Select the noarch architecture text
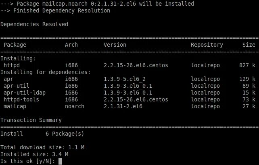The width and height of the screenshot is (259, 165). click(x=75, y=106)
